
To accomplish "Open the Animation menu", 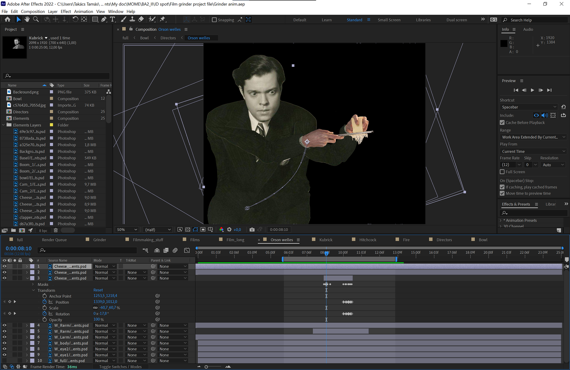I will pos(83,11).
